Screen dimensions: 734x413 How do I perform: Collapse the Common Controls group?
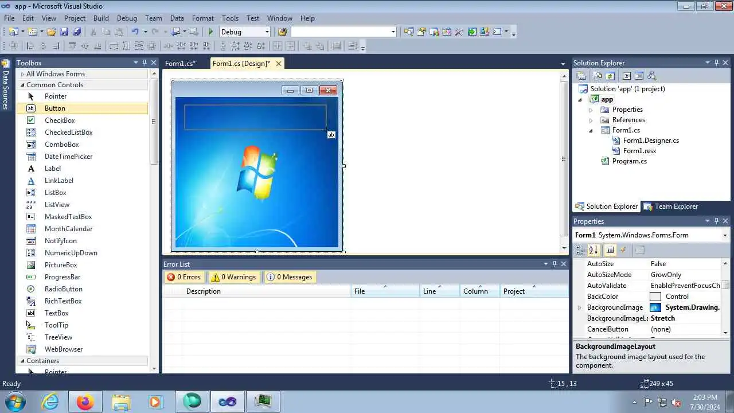22,85
